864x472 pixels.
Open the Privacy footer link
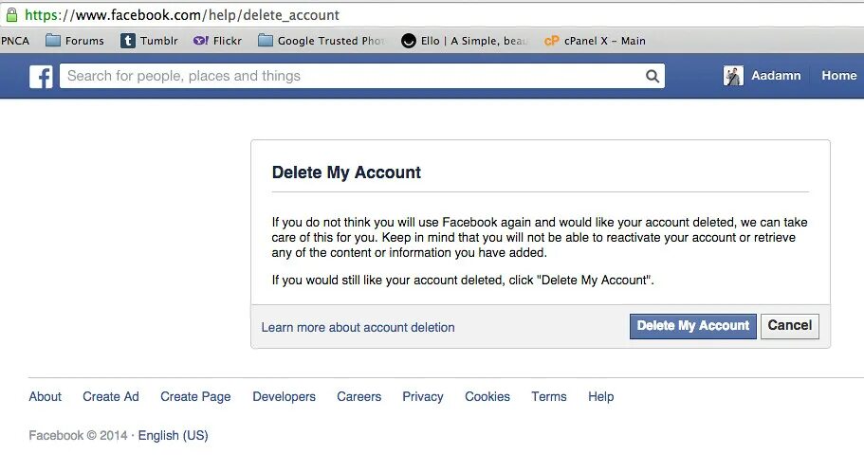422,396
